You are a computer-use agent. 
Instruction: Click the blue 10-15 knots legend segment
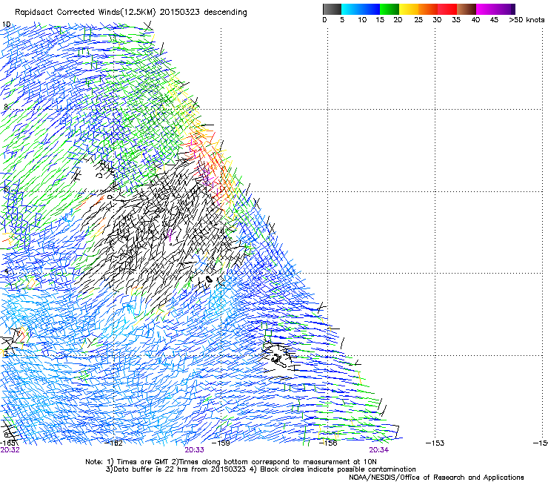370,9
